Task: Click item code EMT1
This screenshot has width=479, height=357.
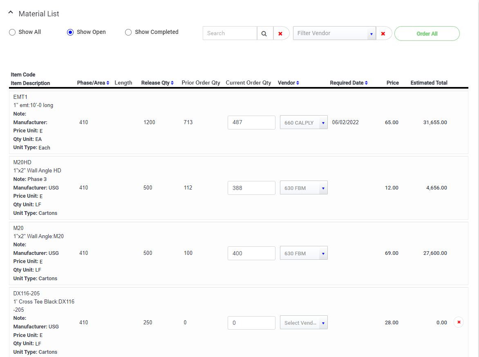Action: (x=20, y=97)
